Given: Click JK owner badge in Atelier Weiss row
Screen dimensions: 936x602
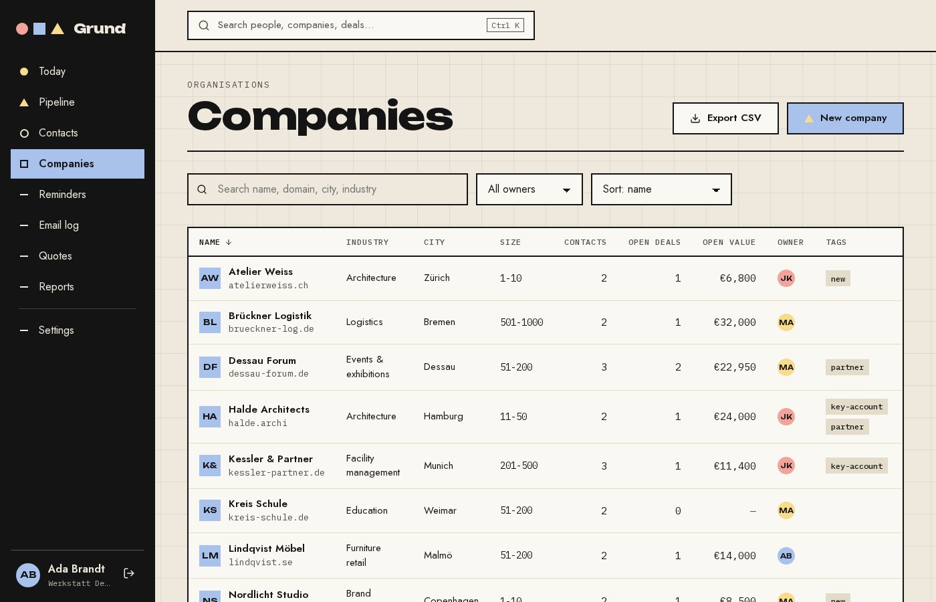Looking at the screenshot, I should coord(786,278).
